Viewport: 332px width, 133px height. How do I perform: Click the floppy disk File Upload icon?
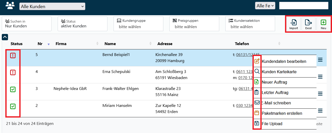[x=257, y=124]
